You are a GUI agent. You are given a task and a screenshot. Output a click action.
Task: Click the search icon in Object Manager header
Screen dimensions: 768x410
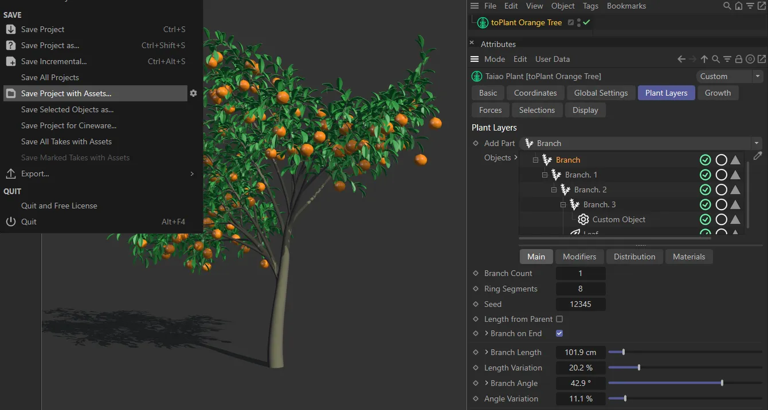pos(727,6)
